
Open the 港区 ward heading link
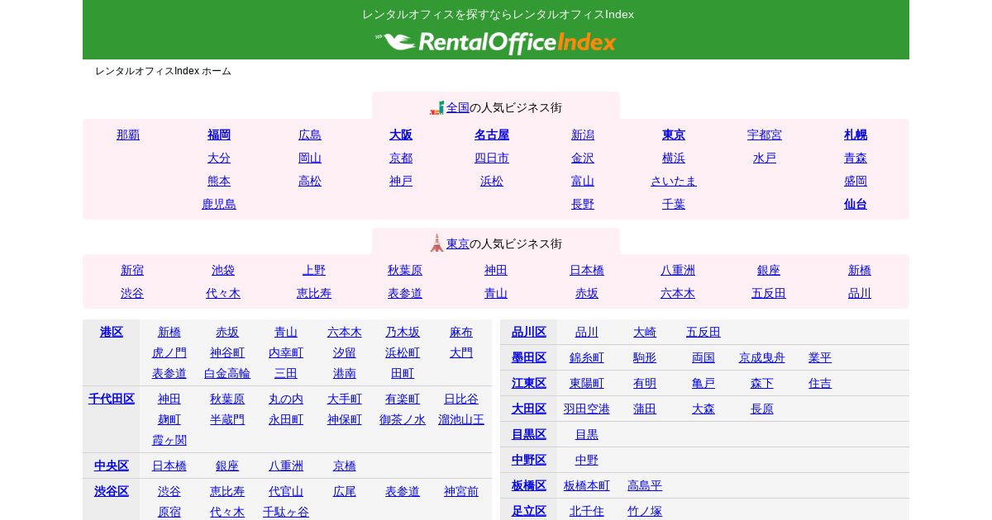pyautogui.click(x=112, y=332)
